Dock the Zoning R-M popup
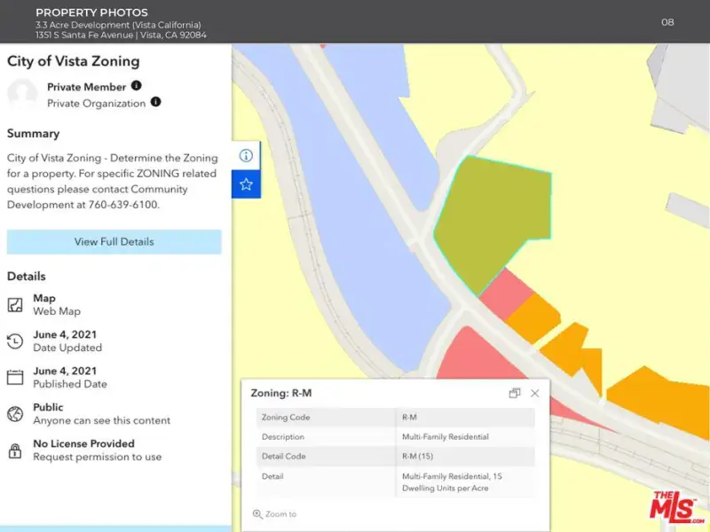 (515, 393)
